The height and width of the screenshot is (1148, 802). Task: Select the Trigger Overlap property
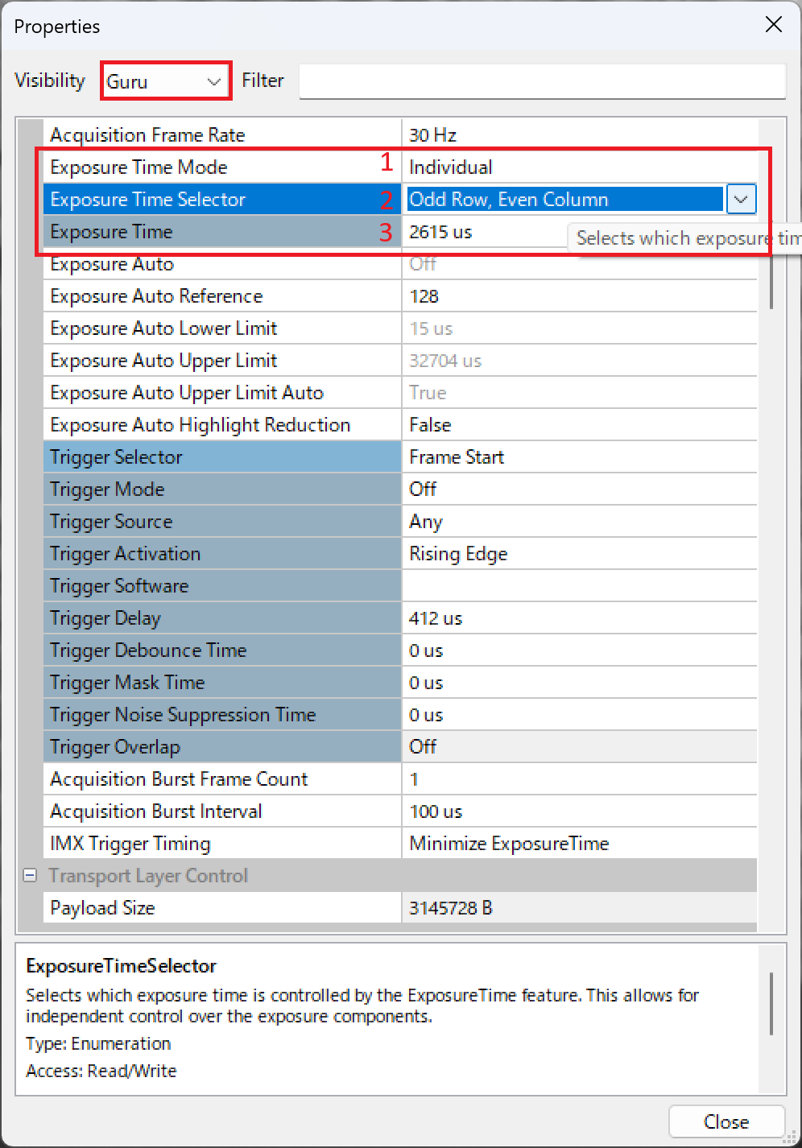pyautogui.click(x=222, y=746)
